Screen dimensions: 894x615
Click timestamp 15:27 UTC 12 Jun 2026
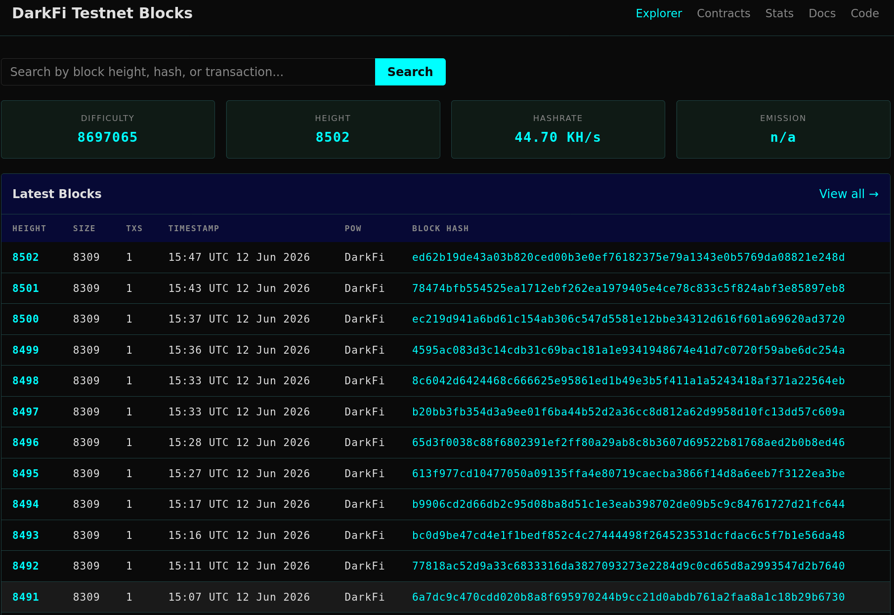239,474
